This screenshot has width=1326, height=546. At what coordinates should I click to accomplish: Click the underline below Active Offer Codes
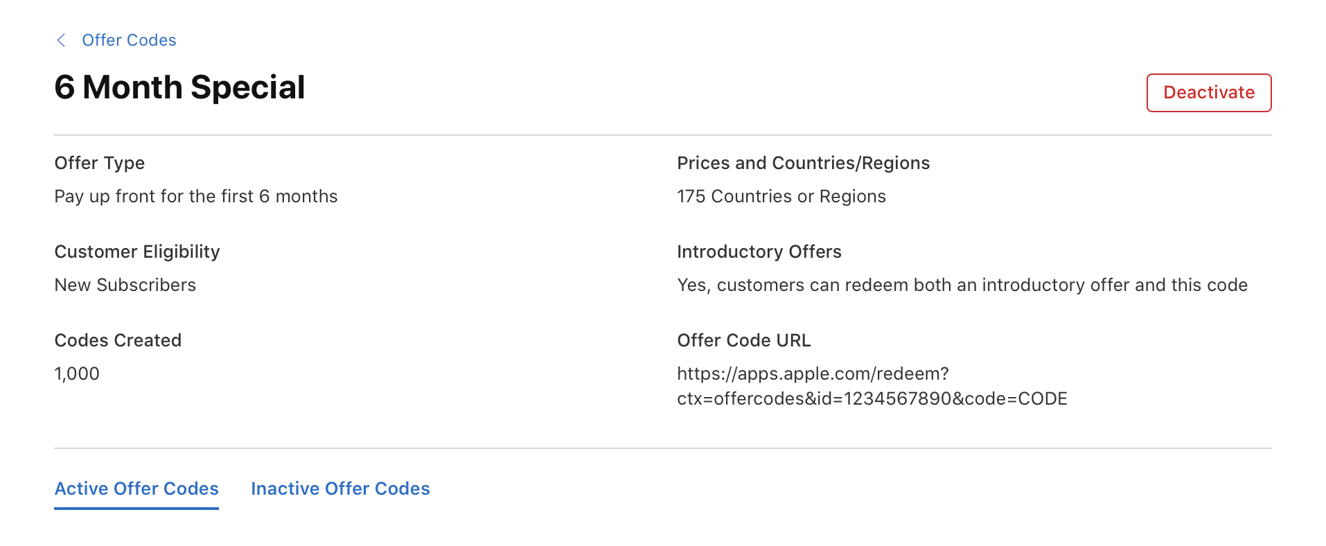tap(136, 509)
